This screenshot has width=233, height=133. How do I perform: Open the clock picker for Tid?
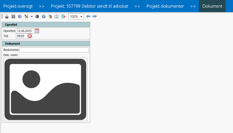(29, 36)
